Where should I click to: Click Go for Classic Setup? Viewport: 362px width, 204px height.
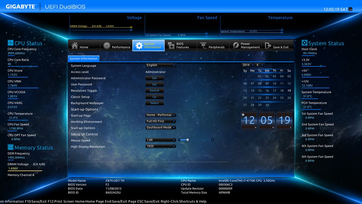(154, 97)
